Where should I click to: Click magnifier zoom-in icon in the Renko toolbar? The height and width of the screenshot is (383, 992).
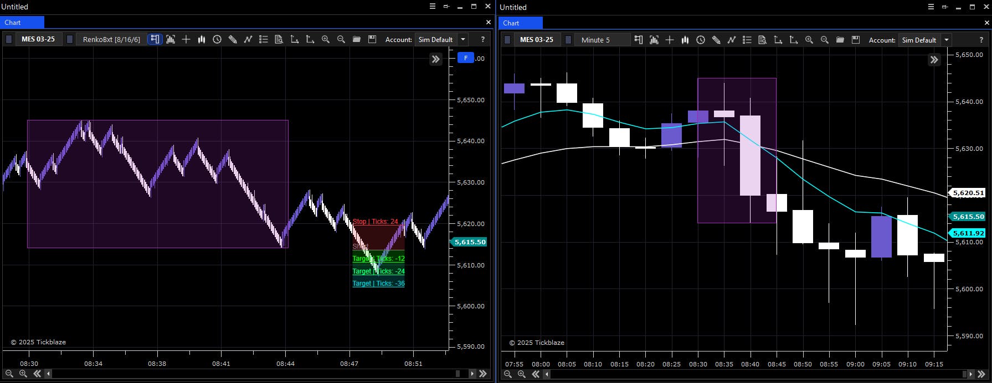pos(326,39)
